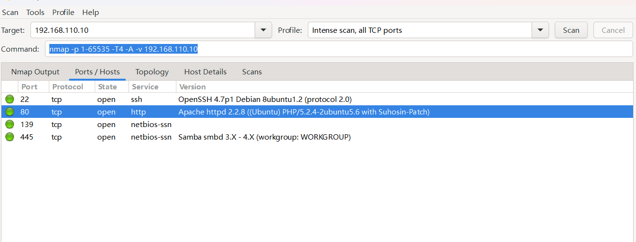Viewport: 636px width, 242px height.
Task: Go to the Scans tab
Action: pyautogui.click(x=252, y=72)
